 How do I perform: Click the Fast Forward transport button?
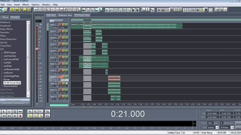[x=9, y=116]
